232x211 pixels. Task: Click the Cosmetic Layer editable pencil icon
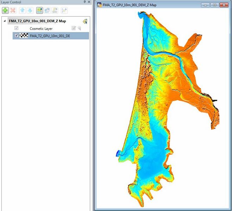pyautogui.click(x=73, y=28)
